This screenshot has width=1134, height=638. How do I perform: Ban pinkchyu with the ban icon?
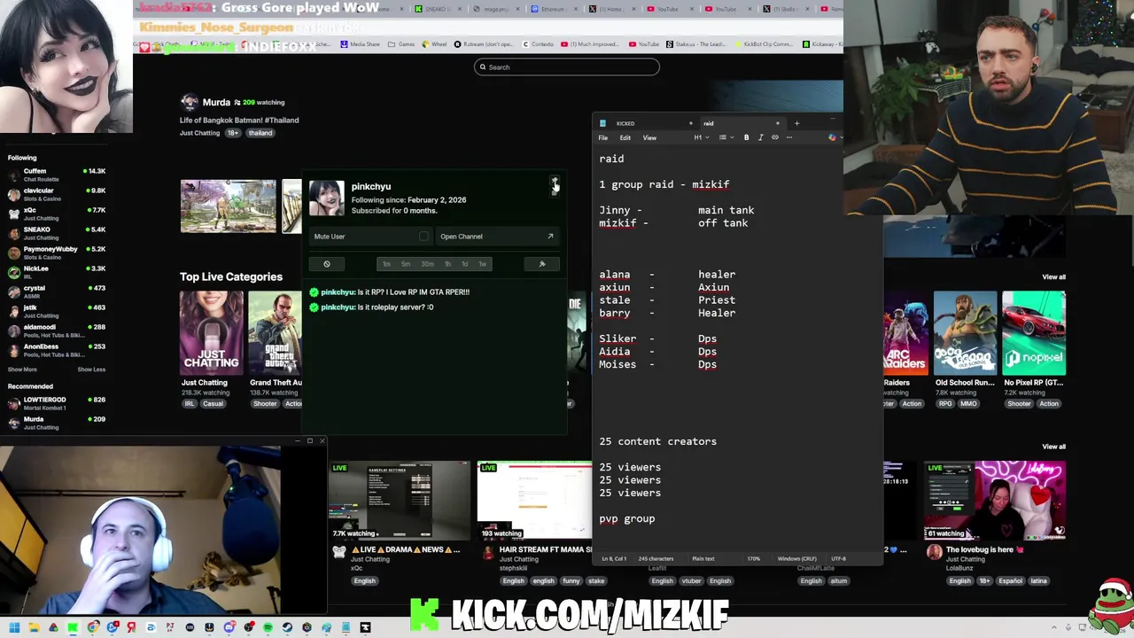click(327, 264)
